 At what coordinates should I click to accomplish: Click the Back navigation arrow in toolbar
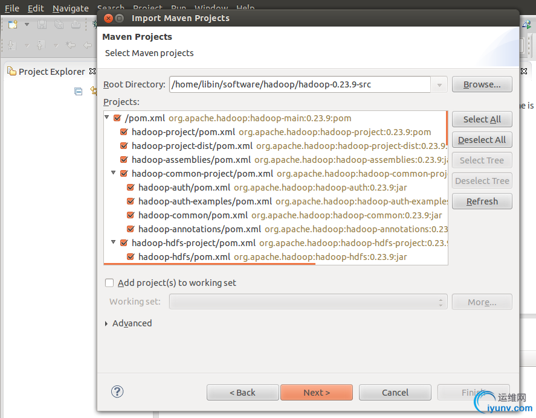tap(88, 45)
